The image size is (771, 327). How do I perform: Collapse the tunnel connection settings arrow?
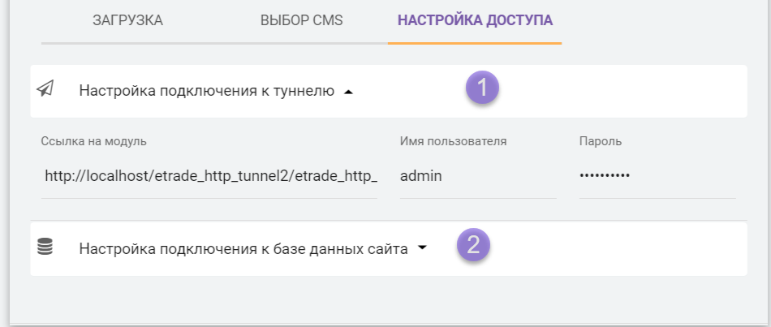349,93
